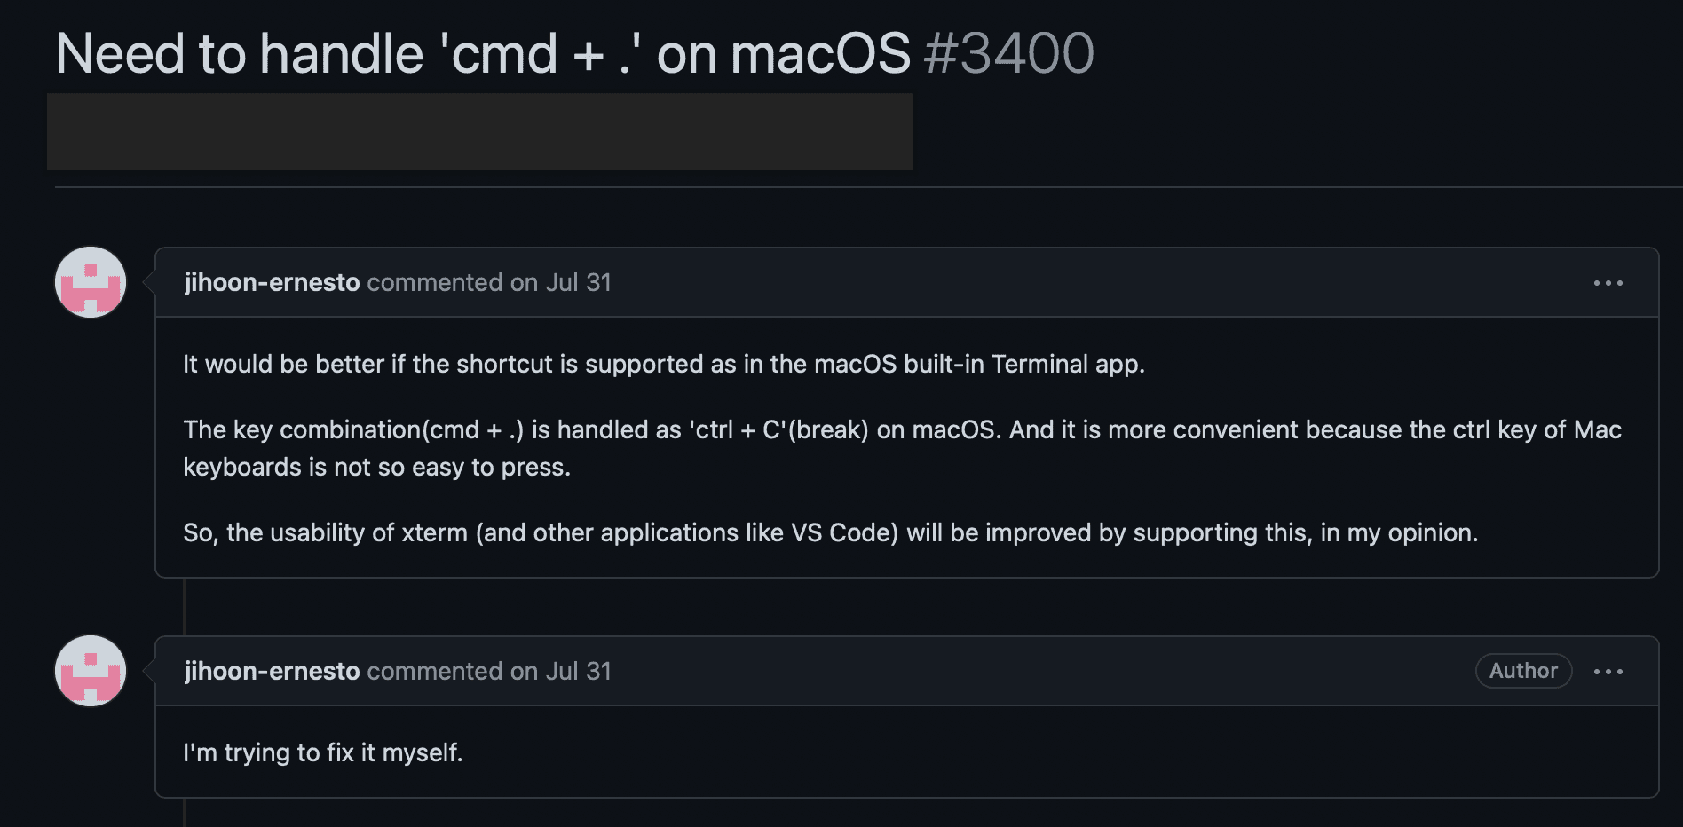The height and width of the screenshot is (827, 1683).
Task: Click the Author badge on the second comment
Action: pos(1523,671)
